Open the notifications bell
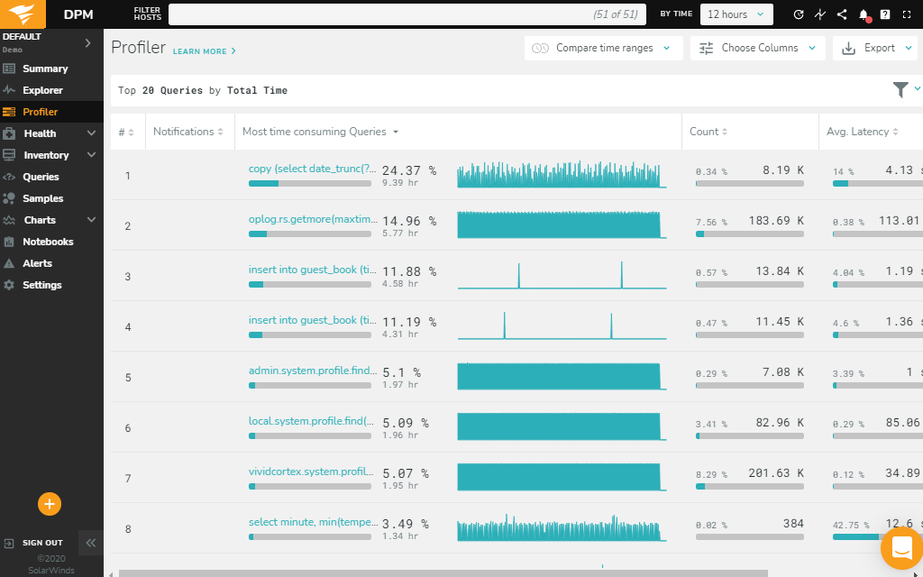Screen dimensions: 923x577 [864, 14]
